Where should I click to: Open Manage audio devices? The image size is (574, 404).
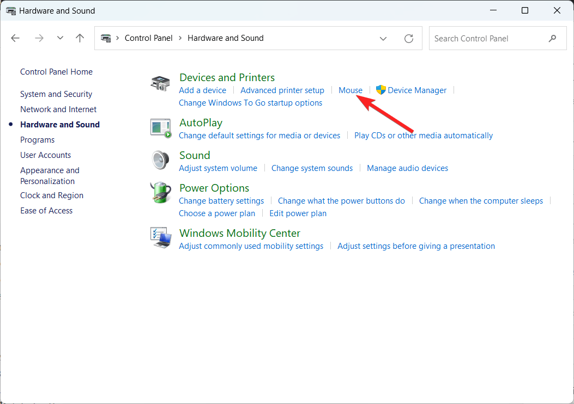click(407, 168)
